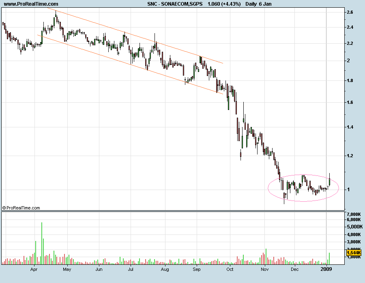Click the 6,000K volume axis label

tap(354, 220)
